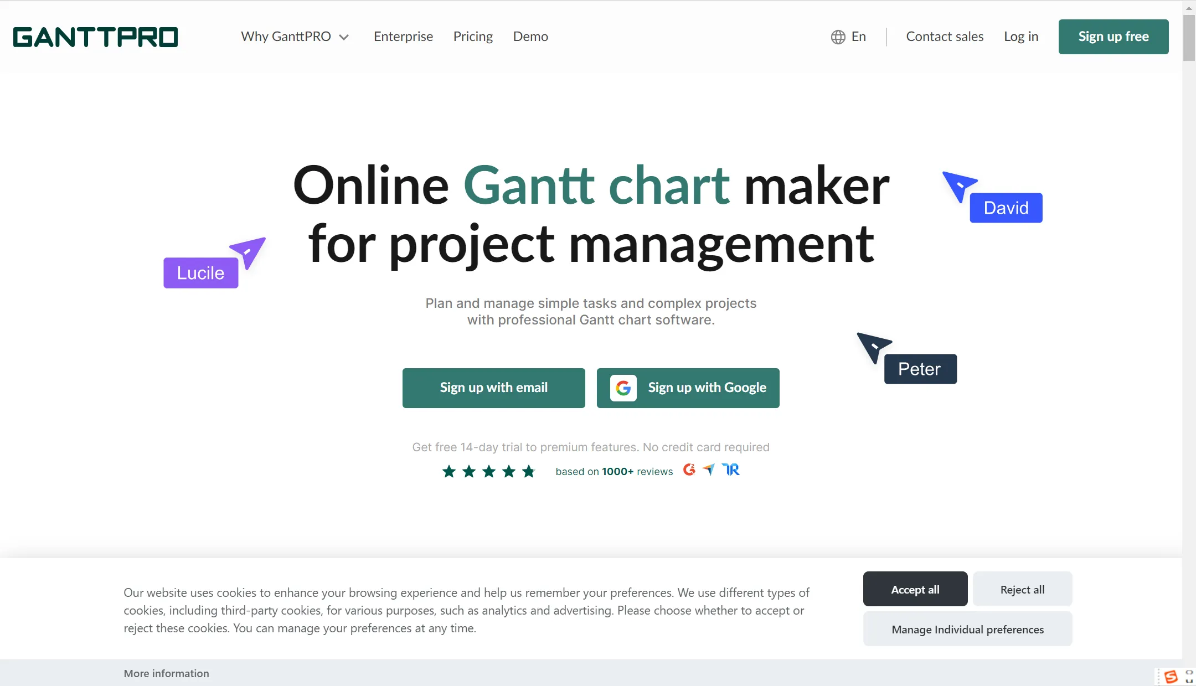Click the GanttPRO logo
The height and width of the screenshot is (686, 1196).
click(x=95, y=37)
